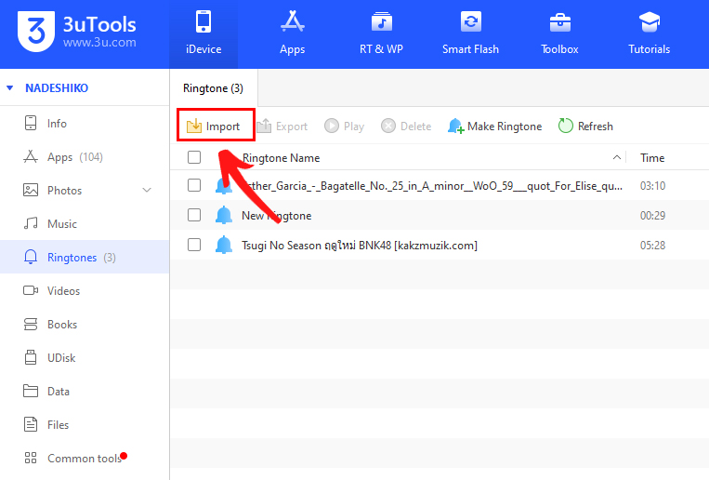This screenshot has width=709, height=480.
Task: Open Videos in the sidebar
Action: tap(85, 291)
